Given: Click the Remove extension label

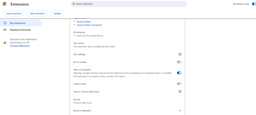Looking at the screenshot, I should point(82,111).
